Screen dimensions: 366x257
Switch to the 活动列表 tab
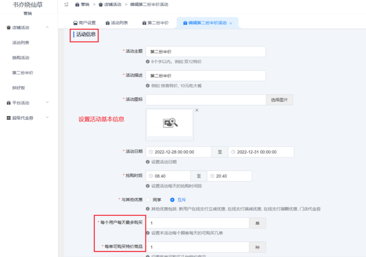coord(117,23)
